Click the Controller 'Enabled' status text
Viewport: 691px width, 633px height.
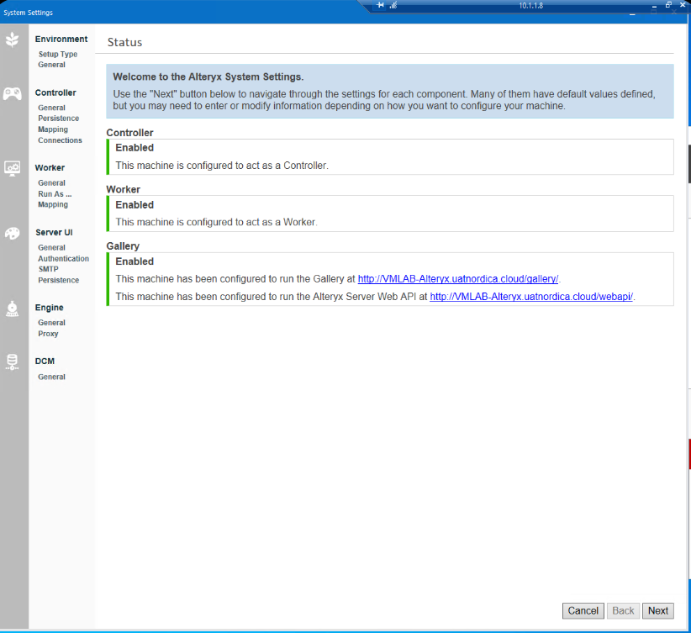click(x=135, y=148)
